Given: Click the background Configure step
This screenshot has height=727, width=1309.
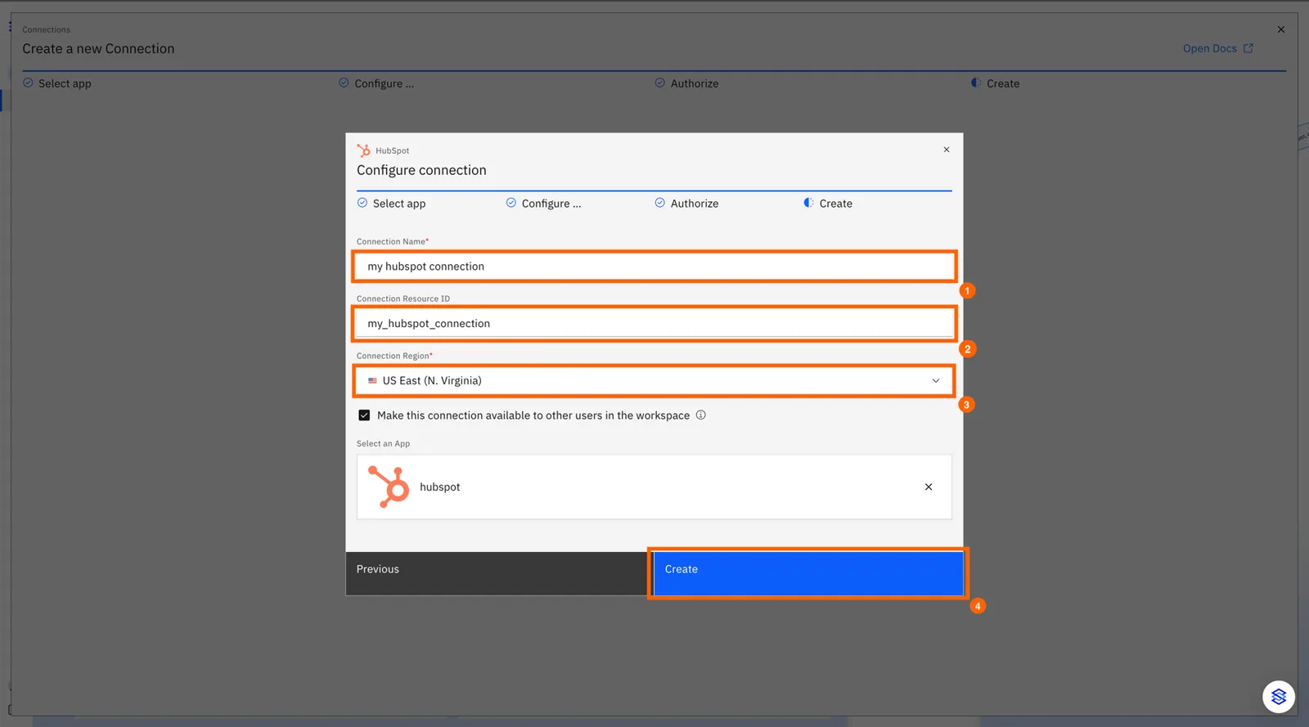Looking at the screenshot, I should pos(376,83).
